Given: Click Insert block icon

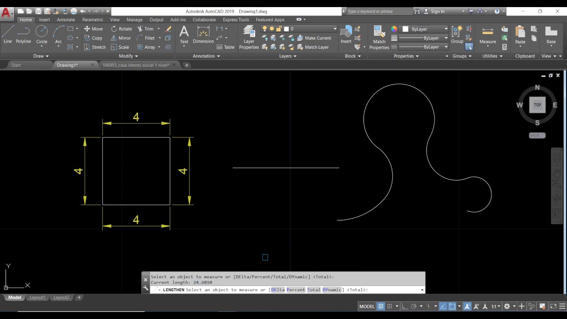Looking at the screenshot, I should (346, 35).
